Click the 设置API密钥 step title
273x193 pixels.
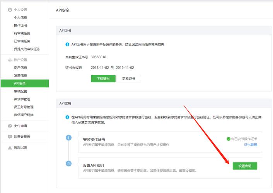point(93,165)
